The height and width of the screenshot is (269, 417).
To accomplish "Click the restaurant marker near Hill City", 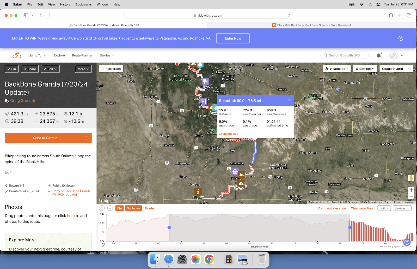I will click(x=205, y=82).
